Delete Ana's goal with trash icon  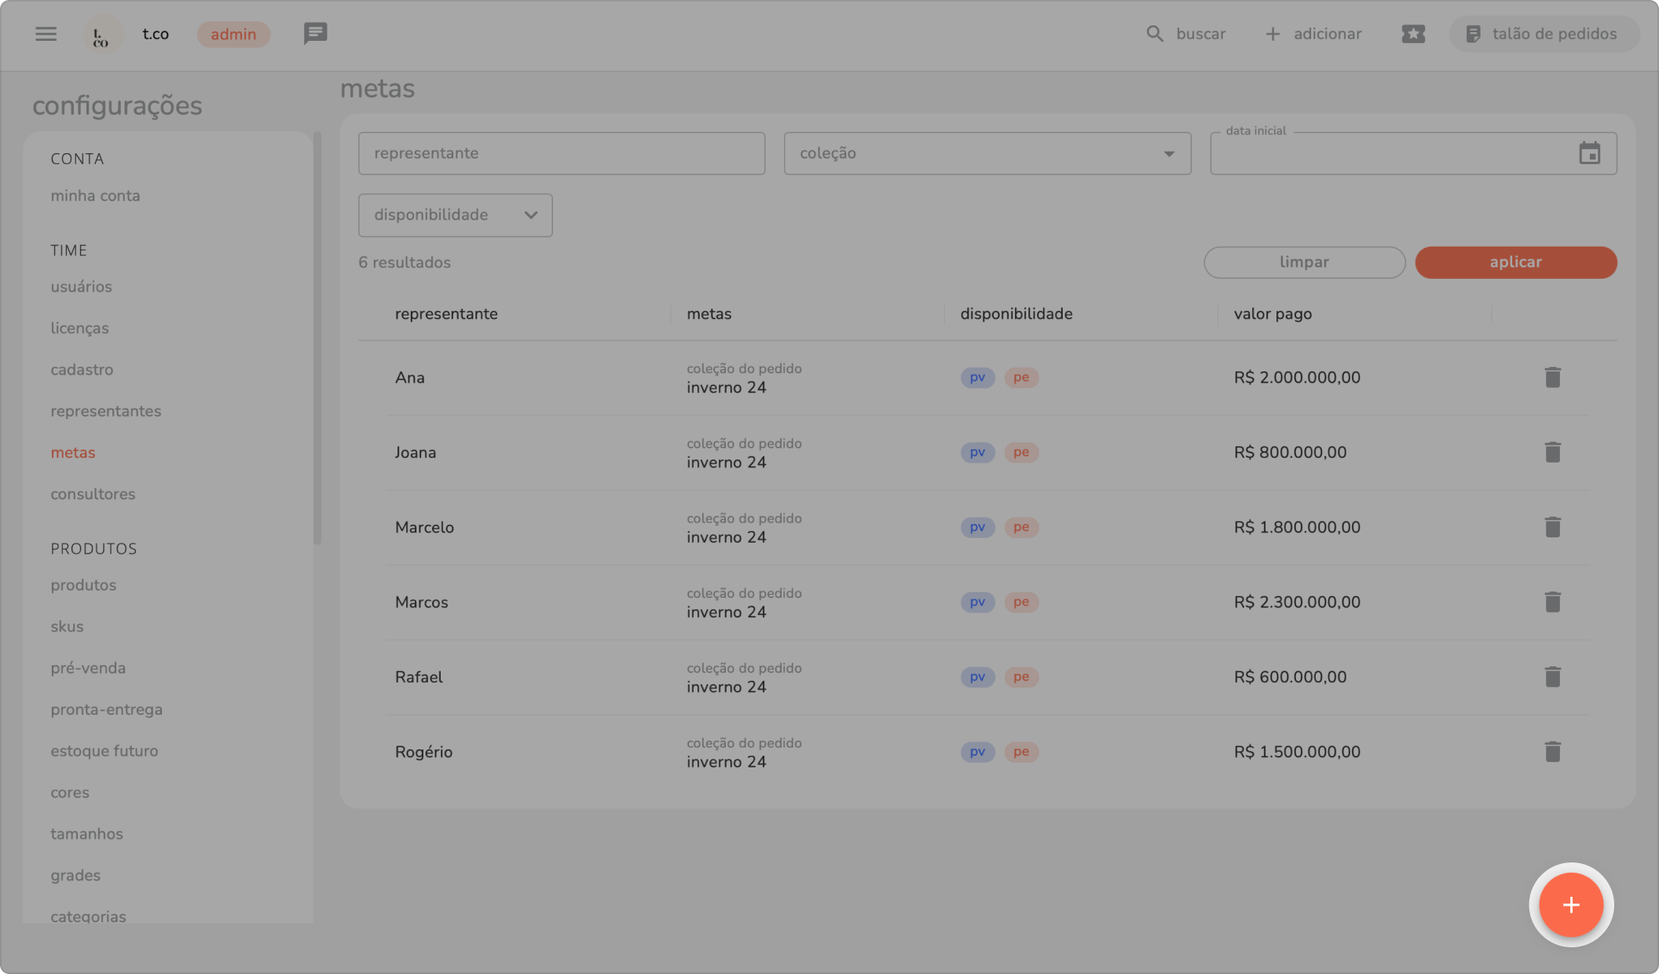1552,378
